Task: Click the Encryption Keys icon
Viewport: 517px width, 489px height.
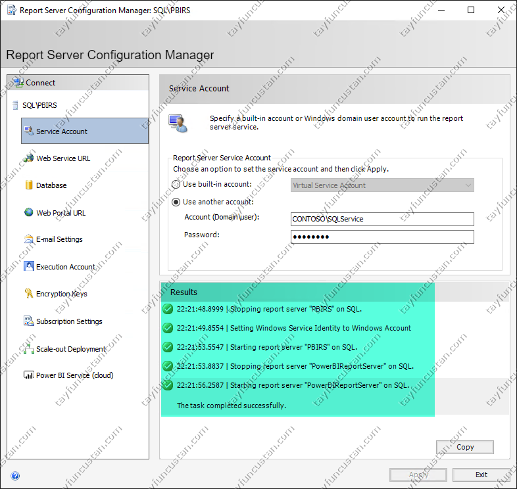Action: pos(29,293)
